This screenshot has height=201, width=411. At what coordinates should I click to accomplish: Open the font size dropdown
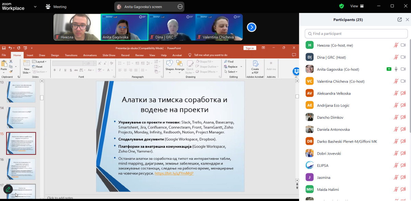pyautogui.click(x=94, y=63)
